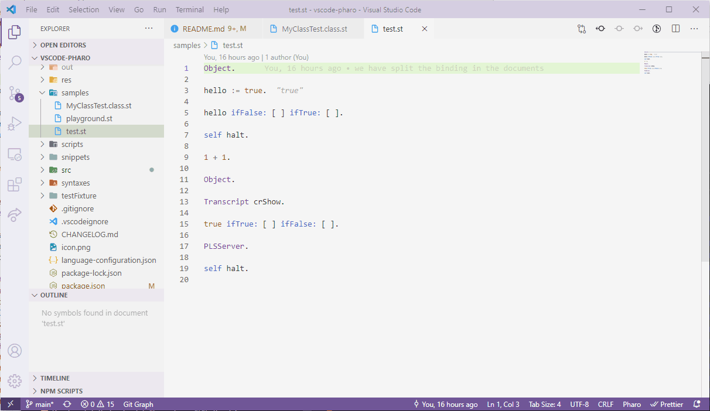Expand the Timeline section

pyautogui.click(x=96, y=378)
